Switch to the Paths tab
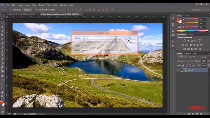The image size is (210, 118). point(195,53)
